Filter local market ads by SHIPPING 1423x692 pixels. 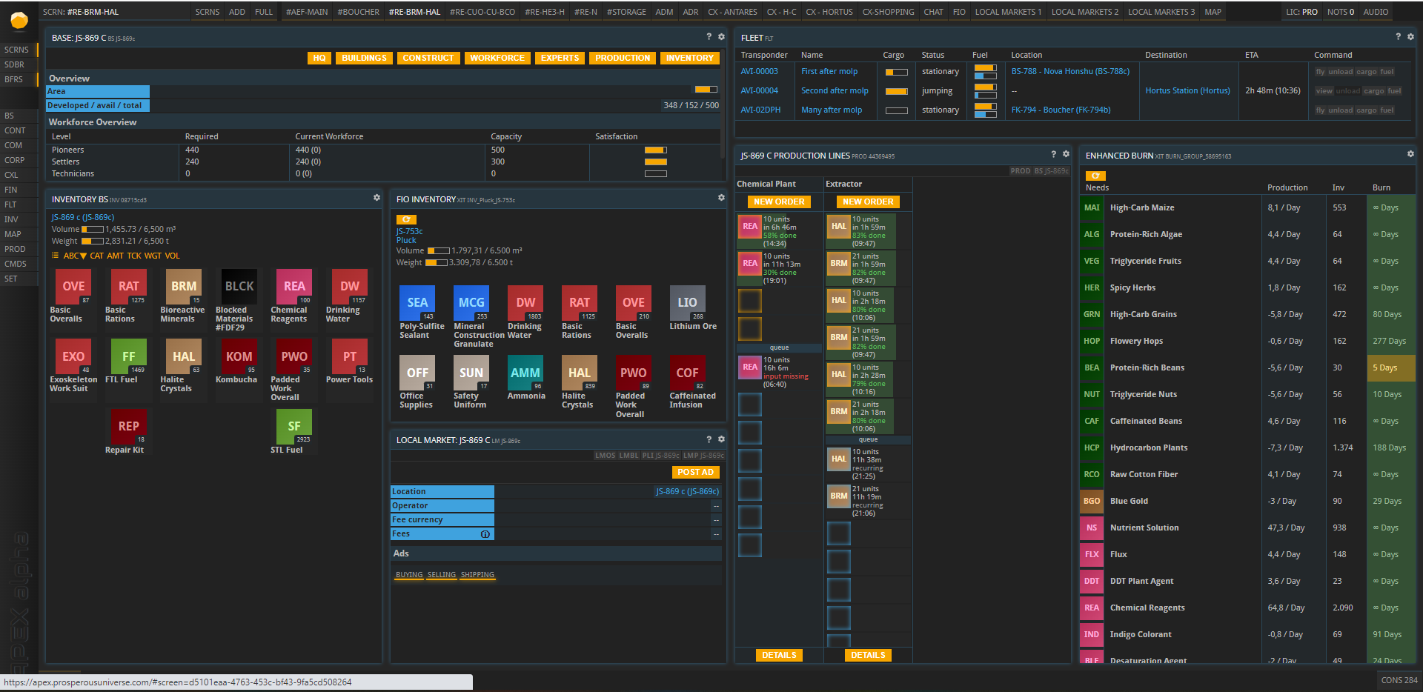(x=477, y=575)
